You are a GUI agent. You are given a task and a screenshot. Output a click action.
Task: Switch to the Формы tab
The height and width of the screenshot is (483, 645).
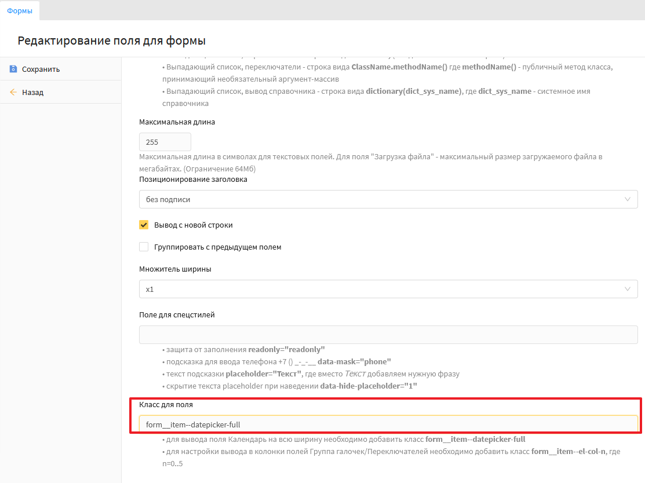point(20,10)
